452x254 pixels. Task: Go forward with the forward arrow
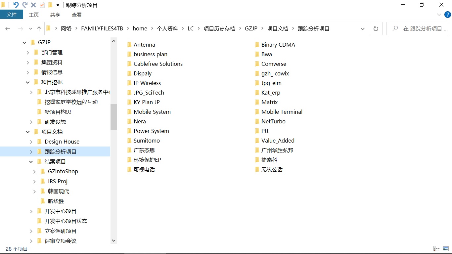click(21, 29)
